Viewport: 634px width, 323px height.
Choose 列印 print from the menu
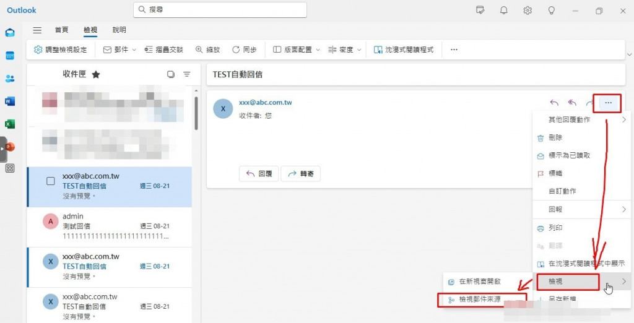pyautogui.click(x=581, y=228)
